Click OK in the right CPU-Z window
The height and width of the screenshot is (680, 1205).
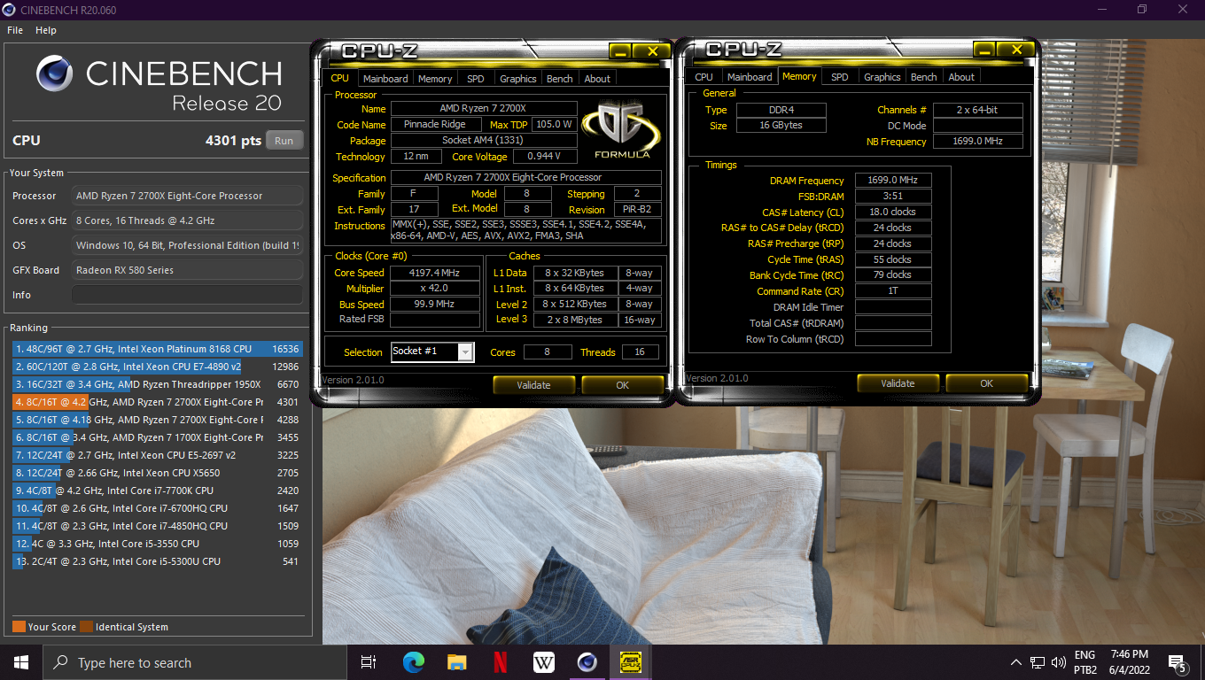click(x=986, y=383)
